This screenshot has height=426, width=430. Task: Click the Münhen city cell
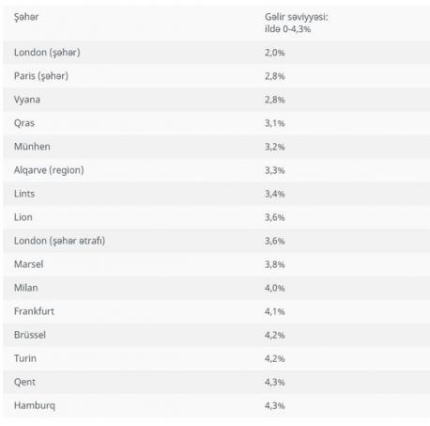coord(32,147)
